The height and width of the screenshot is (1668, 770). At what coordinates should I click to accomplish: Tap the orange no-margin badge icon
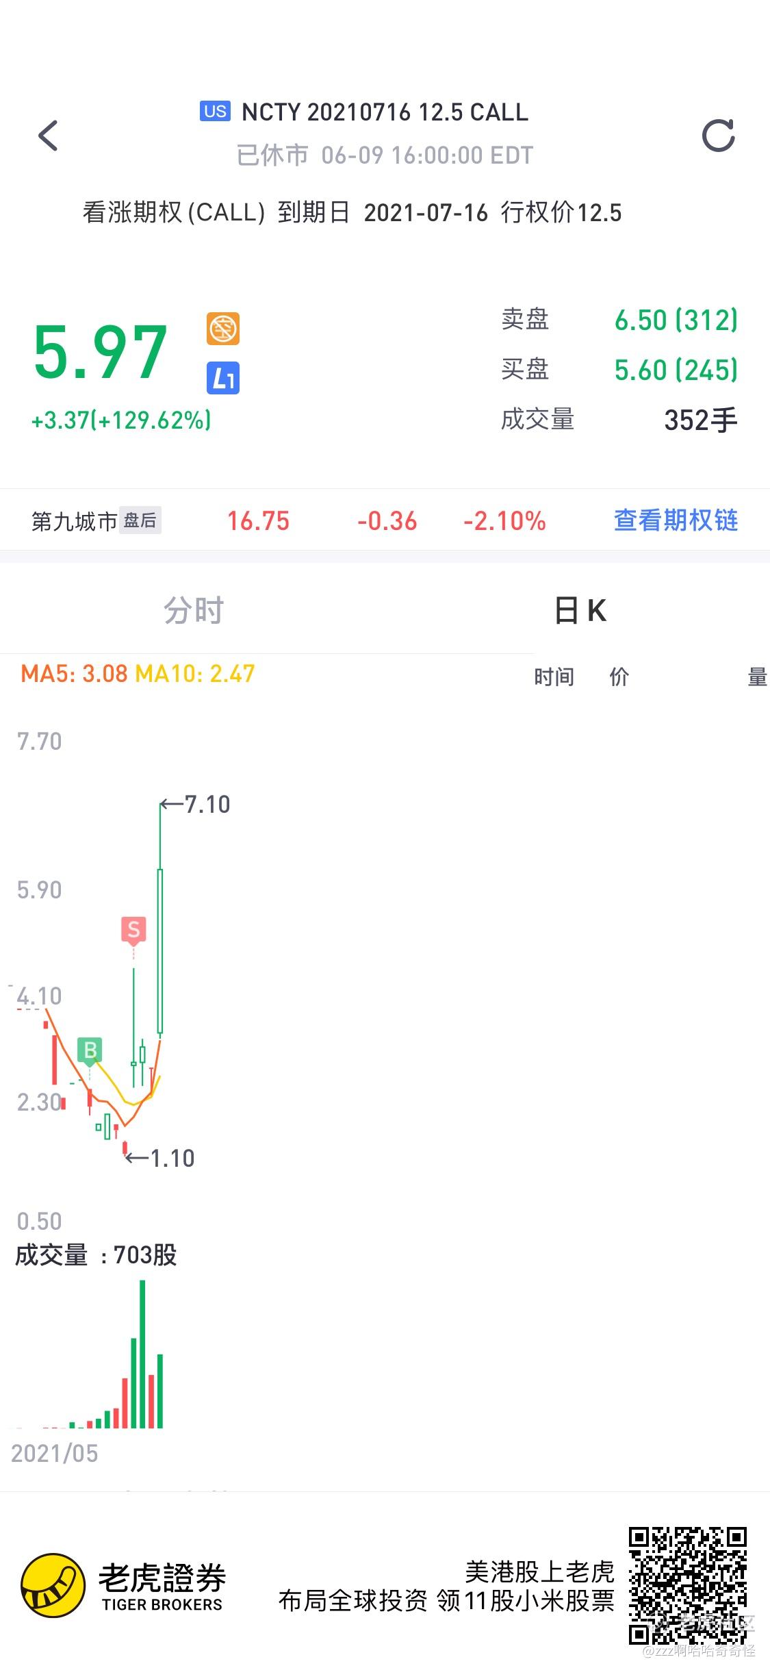223,329
